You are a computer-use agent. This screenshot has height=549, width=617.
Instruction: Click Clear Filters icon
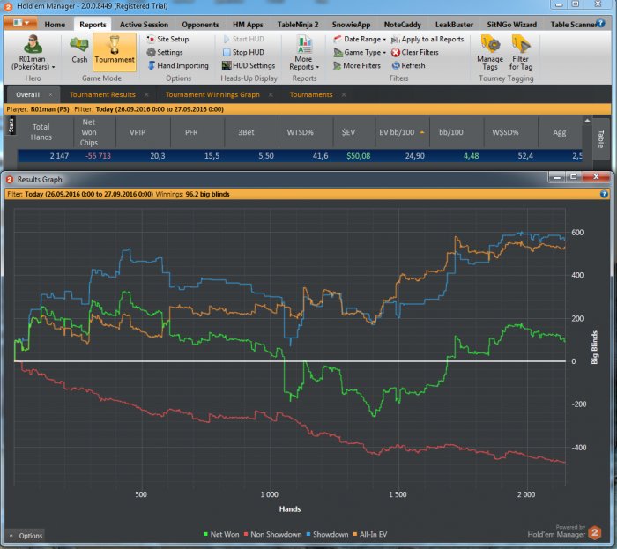pyautogui.click(x=414, y=52)
